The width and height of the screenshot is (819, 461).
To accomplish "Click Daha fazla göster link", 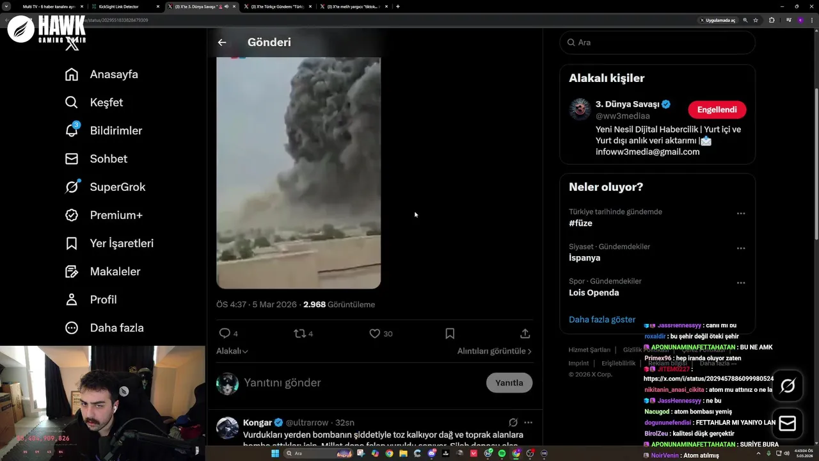I will 602,319.
